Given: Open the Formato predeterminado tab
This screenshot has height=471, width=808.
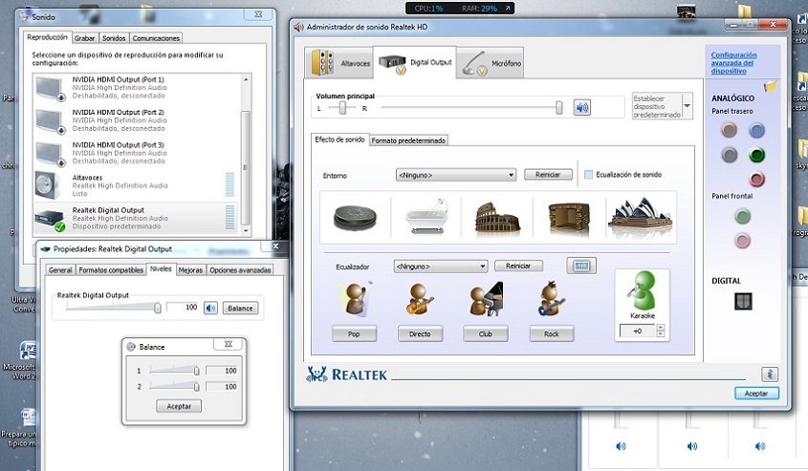Looking at the screenshot, I should [408, 140].
